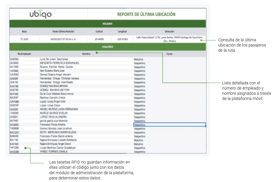Select the Dirección column header
Image resolution: width=275 pixels, height=182 pixels.
click(170, 31)
